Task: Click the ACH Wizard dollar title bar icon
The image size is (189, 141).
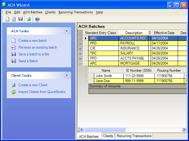Action: [x=4, y=5]
